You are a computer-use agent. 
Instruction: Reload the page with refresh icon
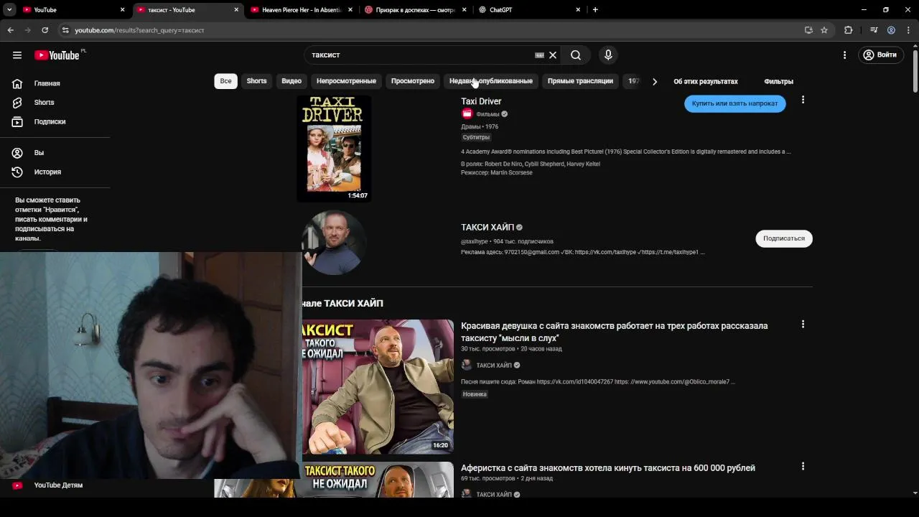click(45, 30)
